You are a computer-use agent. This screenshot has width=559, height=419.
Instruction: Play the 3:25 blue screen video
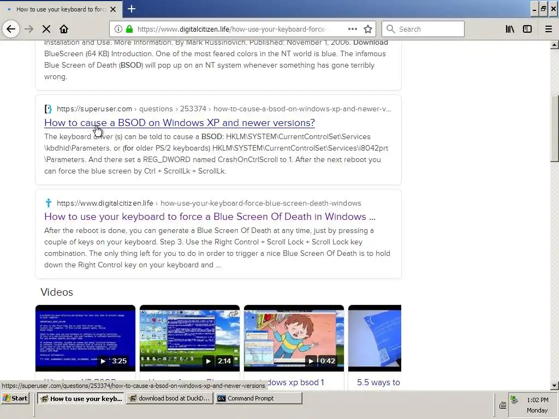85,338
